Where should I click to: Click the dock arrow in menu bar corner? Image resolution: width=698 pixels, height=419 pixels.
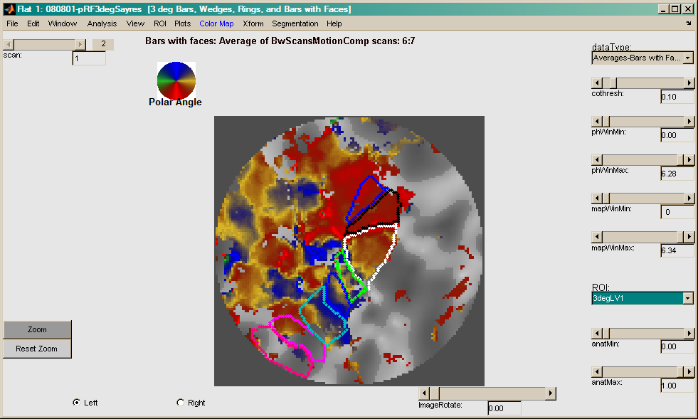[x=688, y=23]
